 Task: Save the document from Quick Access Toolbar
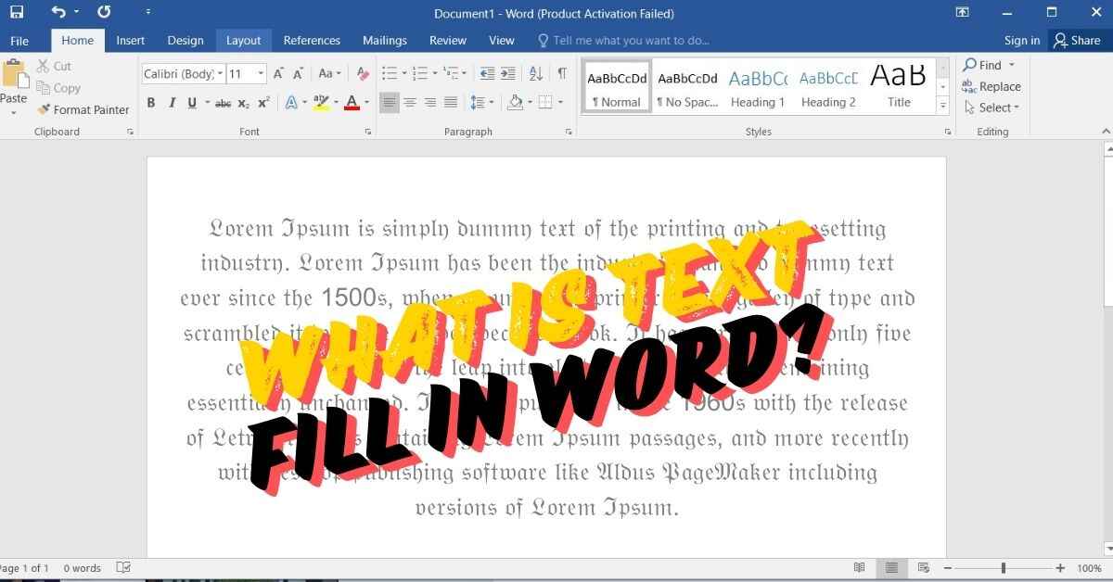pos(17,13)
